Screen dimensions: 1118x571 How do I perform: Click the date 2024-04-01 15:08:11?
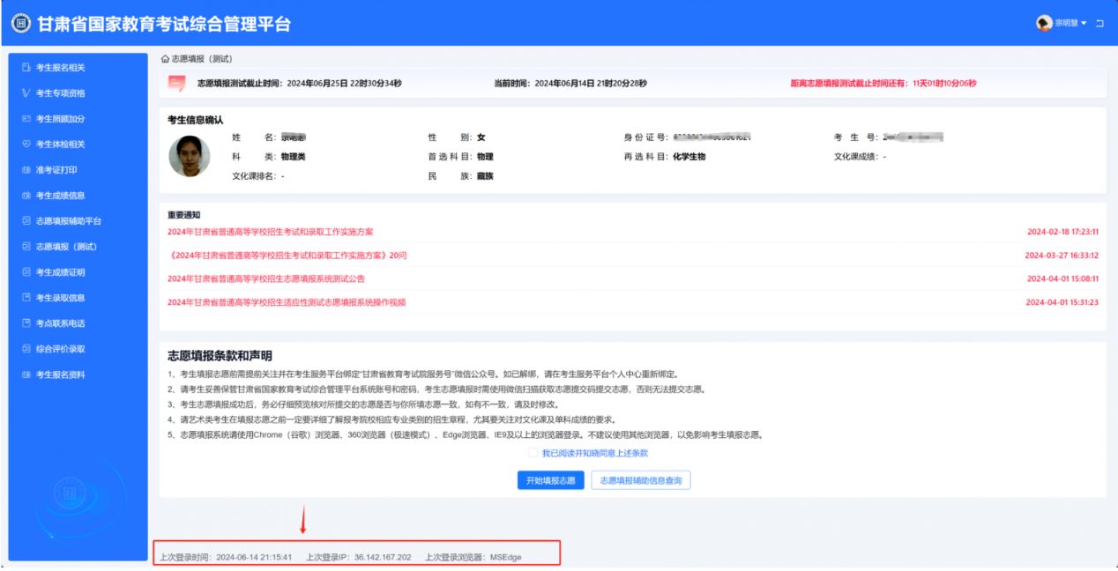[1062, 278]
